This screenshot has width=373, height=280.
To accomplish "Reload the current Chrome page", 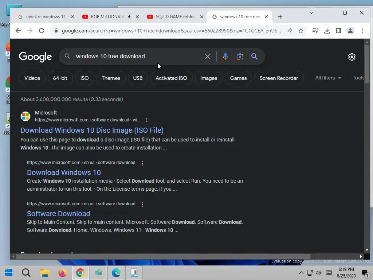I will coord(42,31).
